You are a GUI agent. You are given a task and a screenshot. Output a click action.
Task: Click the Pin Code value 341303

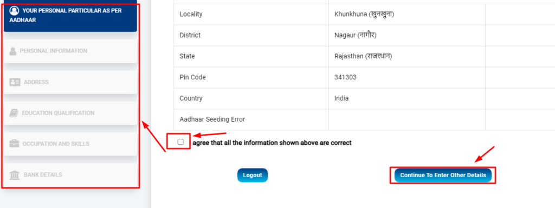[x=345, y=77]
